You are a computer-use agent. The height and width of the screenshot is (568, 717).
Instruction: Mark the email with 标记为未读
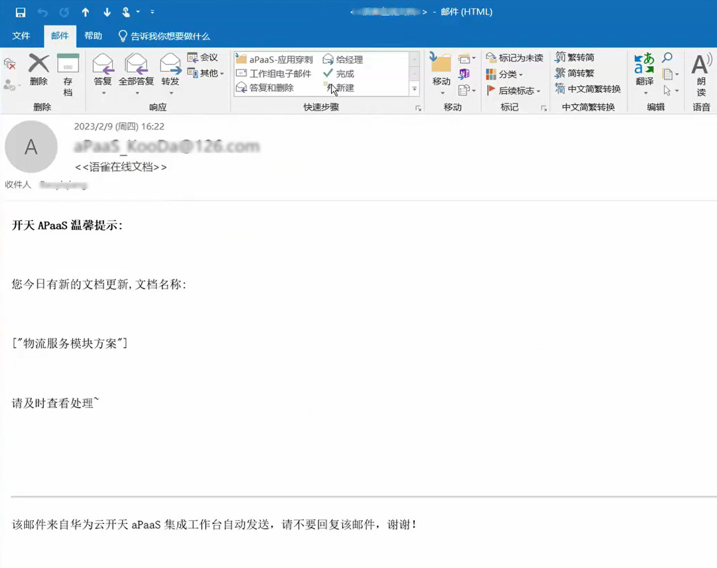pos(514,57)
